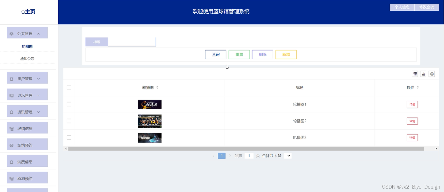Click the 取消预约 list icon
The image size is (444, 192).
pyautogui.click(x=12, y=179)
